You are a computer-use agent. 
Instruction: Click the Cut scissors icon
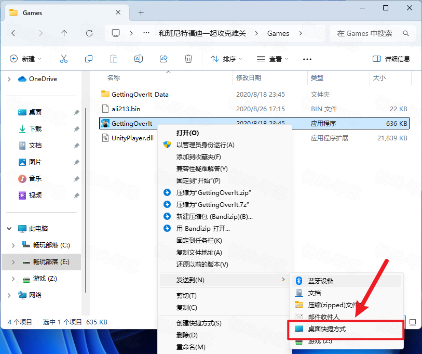pyautogui.click(x=64, y=59)
